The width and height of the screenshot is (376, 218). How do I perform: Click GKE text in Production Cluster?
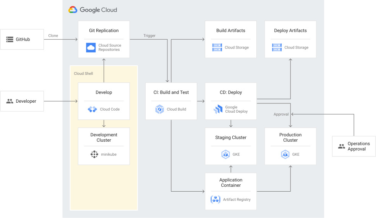(296, 155)
